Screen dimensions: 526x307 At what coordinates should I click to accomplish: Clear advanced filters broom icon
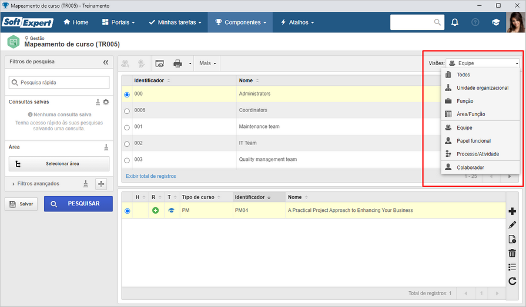[86, 184]
